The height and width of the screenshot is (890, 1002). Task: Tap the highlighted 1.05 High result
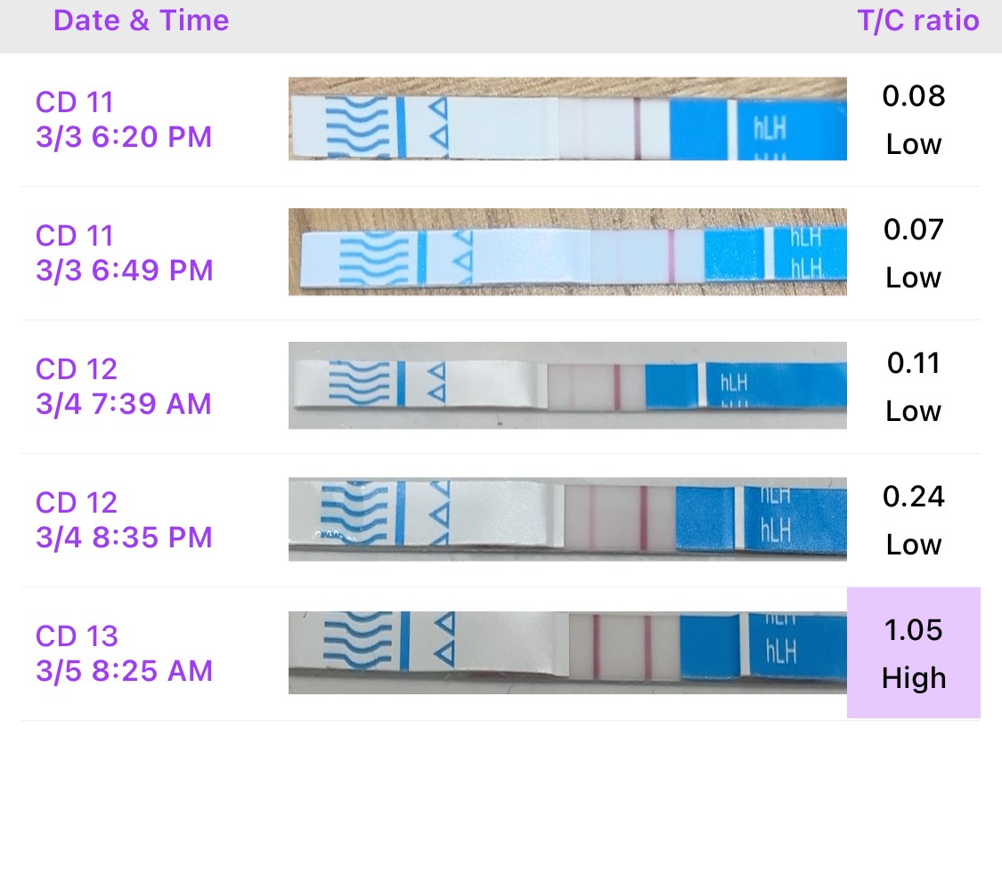point(913,653)
